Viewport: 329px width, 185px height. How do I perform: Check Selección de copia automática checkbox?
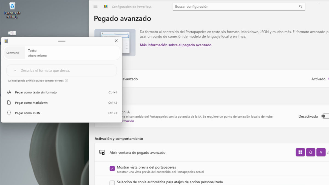click(x=112, y=183)
